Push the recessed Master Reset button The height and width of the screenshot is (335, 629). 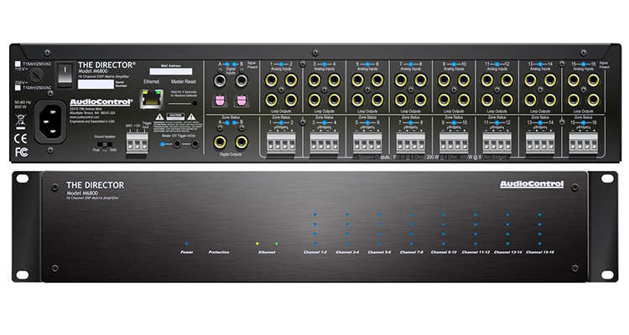[x=195, y=103]
